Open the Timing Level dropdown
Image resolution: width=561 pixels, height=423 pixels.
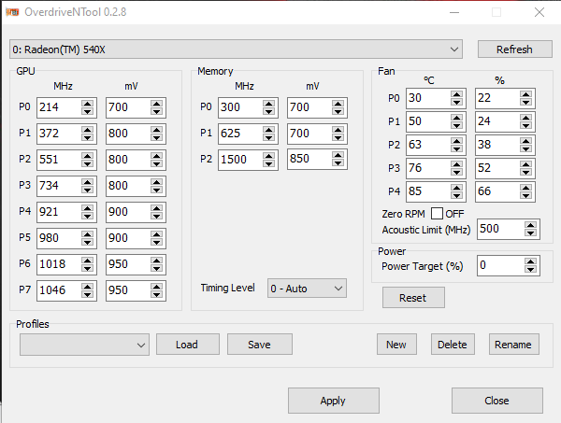pos(307,289)
